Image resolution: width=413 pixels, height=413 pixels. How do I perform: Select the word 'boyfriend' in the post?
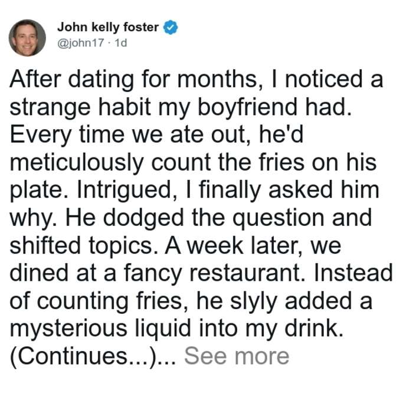247,107
